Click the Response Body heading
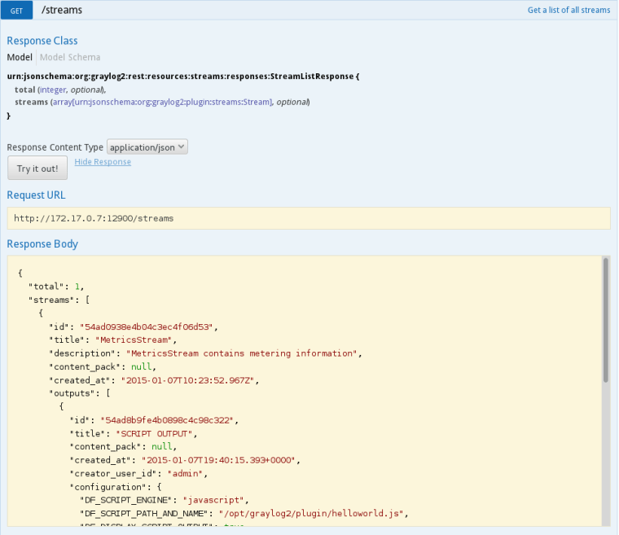The width and height of the screenshot is (619, 535). click(42, 243)
